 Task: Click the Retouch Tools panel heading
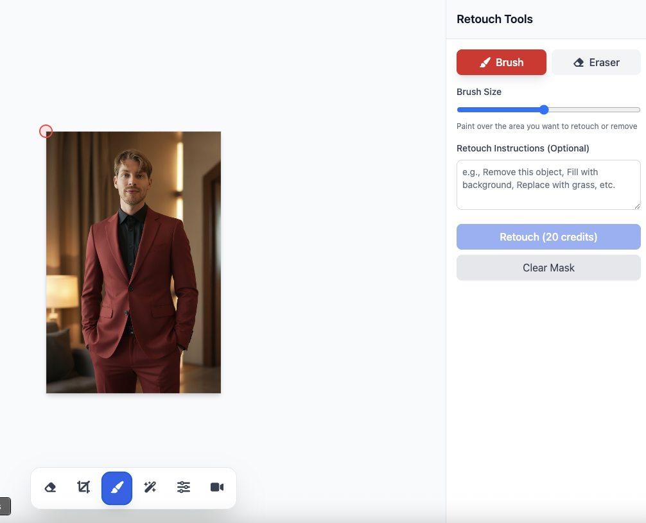coord(494,19)
